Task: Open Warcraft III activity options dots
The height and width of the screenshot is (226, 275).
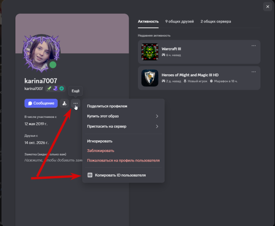Action: coord(253,45)
